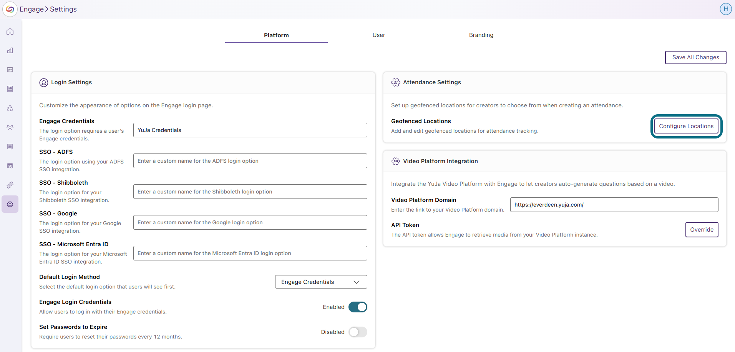Focus the Video Platform Domain field
The width and height of the screenshot is (735, 352).
(614, 205)
